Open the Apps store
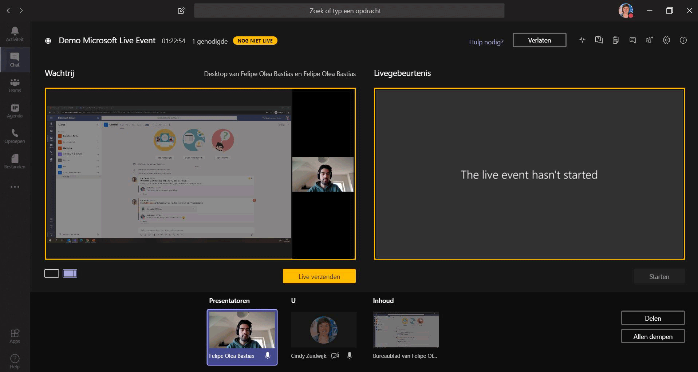Image resolution: width=698 pixels, height=372 pixels. click(15, 336)
